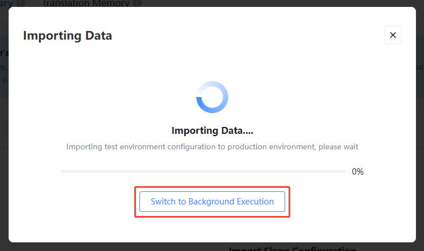Click the 0% progress label
The image size is (424, 251).
(x=357, y=171)
